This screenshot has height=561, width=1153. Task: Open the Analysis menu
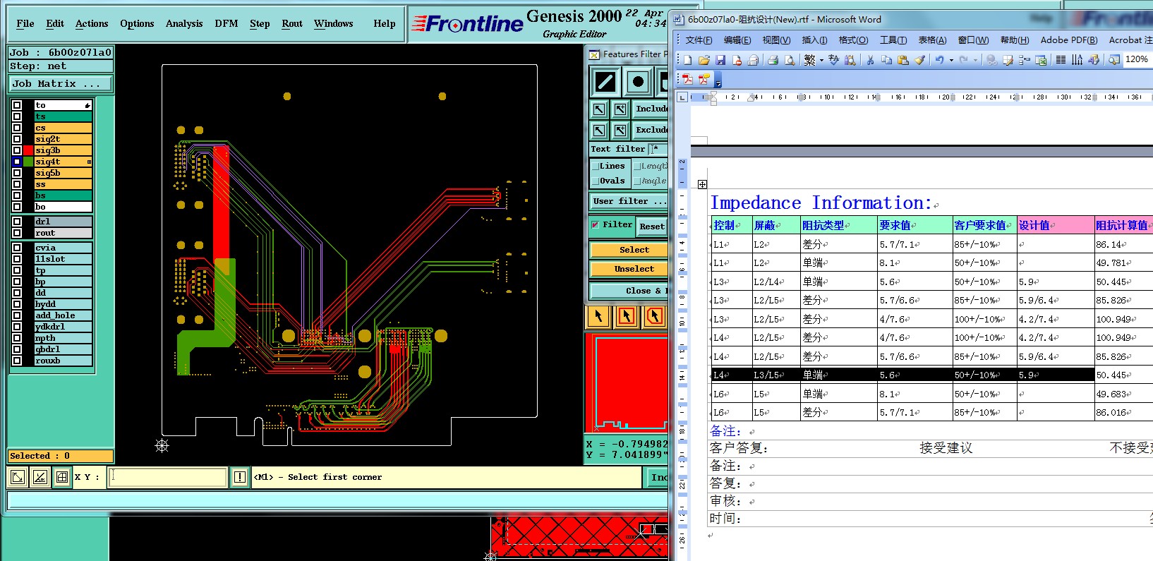(184, 23)
